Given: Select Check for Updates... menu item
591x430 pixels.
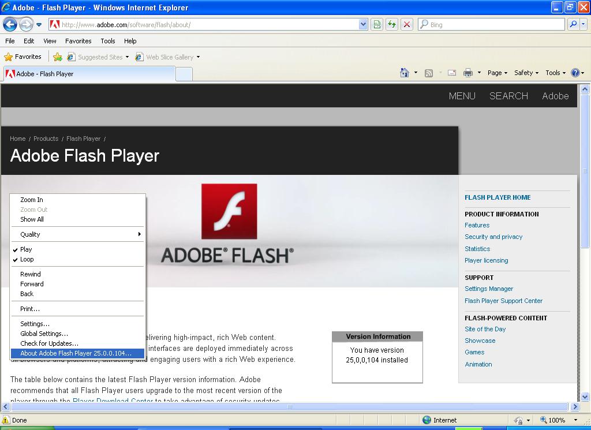Looking at the screenshot, I should (77, 343).
